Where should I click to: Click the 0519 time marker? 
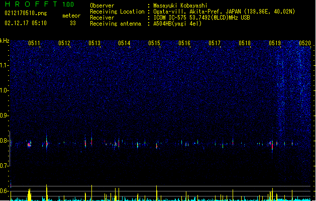275,43
